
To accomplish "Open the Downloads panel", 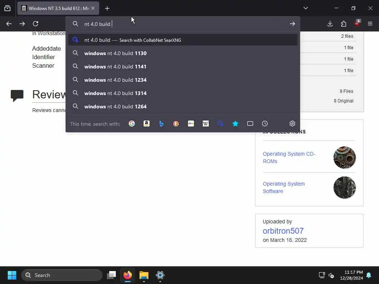I will point(330,24).
